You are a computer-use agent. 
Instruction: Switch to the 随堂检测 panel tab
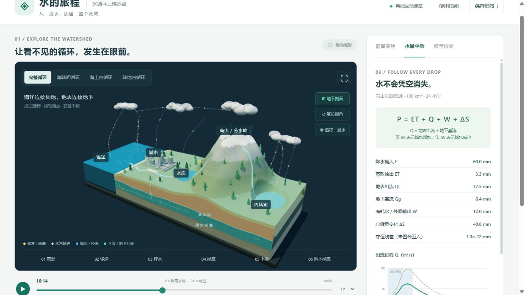point(444,46)
